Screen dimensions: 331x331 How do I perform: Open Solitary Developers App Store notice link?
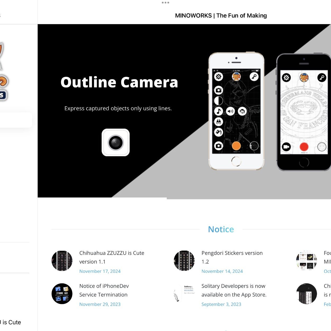pyautogui.click(x=234, y=290)
